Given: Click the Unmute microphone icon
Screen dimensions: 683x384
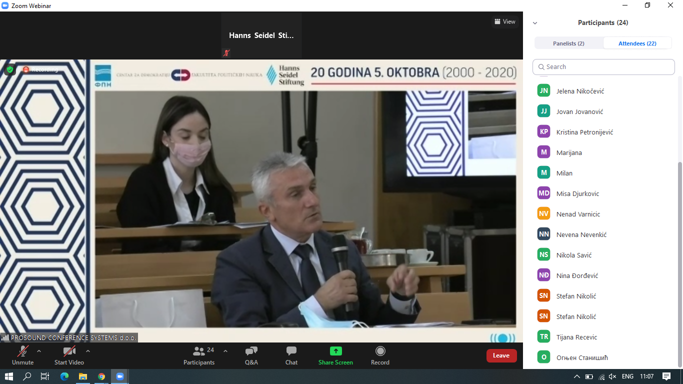Looking at the screenshot, I should coord(23,351).
